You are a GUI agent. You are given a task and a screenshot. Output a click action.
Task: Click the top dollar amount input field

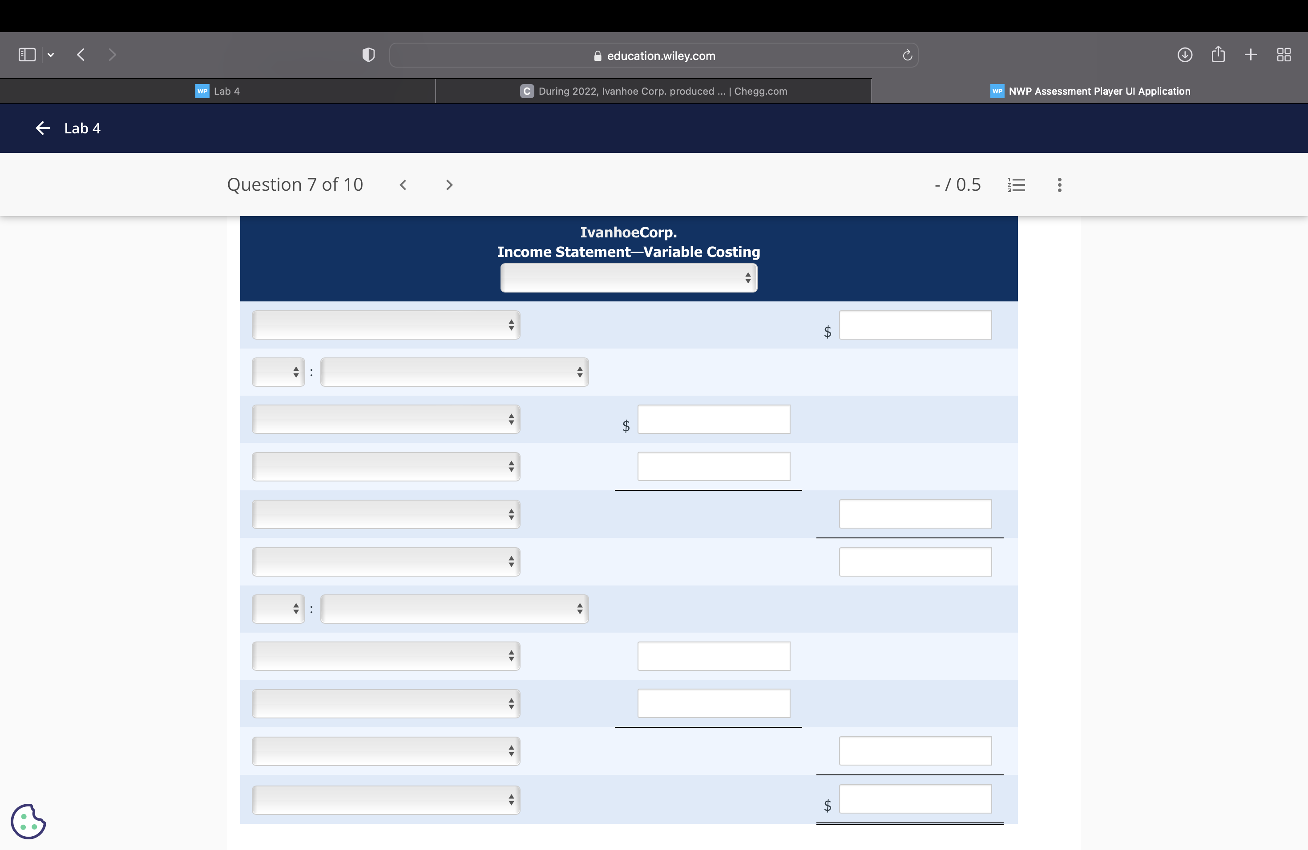click(915, 325)
